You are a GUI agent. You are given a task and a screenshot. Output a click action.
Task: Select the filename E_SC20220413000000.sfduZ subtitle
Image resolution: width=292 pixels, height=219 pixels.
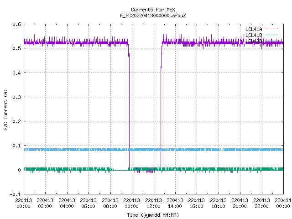153,16
